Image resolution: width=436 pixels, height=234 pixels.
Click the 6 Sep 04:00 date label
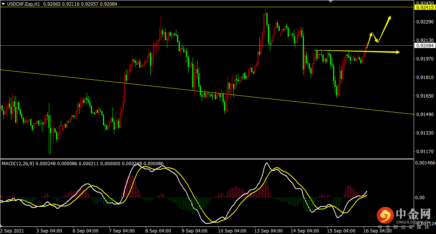[x=85, y=231]
